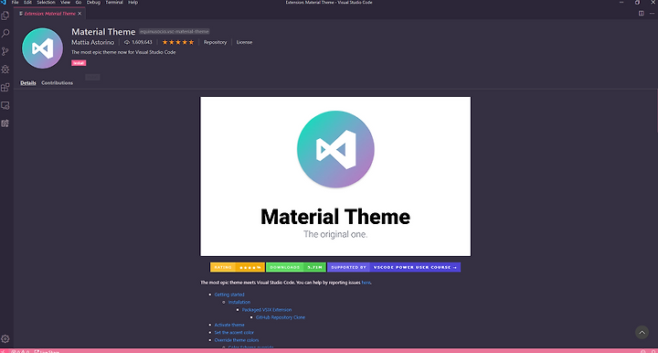This screenshot has height=353, width=658.
Task: Open the Repository link
Action: coord(215,42)
